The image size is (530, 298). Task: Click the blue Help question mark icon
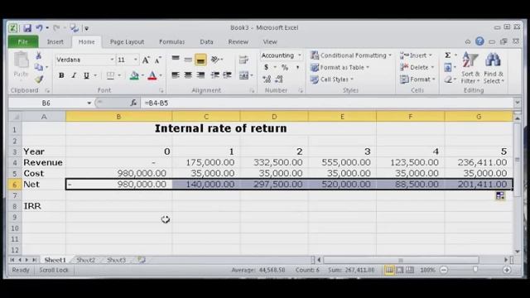click(479, 41)
